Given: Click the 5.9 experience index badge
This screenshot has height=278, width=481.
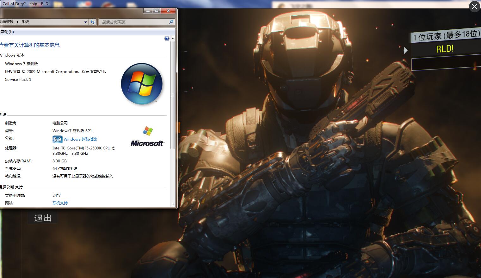Looking at the screenshot, I should coord(57,139).
